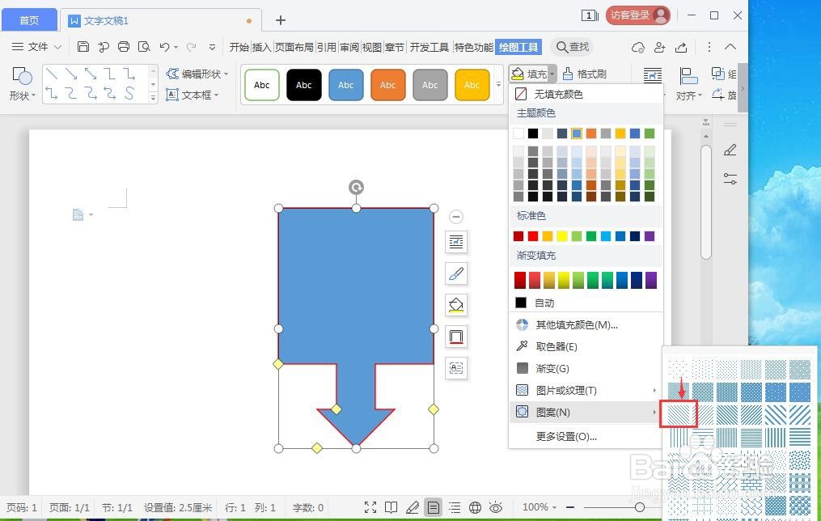Collapse the ribbon with chevron
Image resolution: width=821 pixels, height=521 pixels.
[x=730, y=47]
